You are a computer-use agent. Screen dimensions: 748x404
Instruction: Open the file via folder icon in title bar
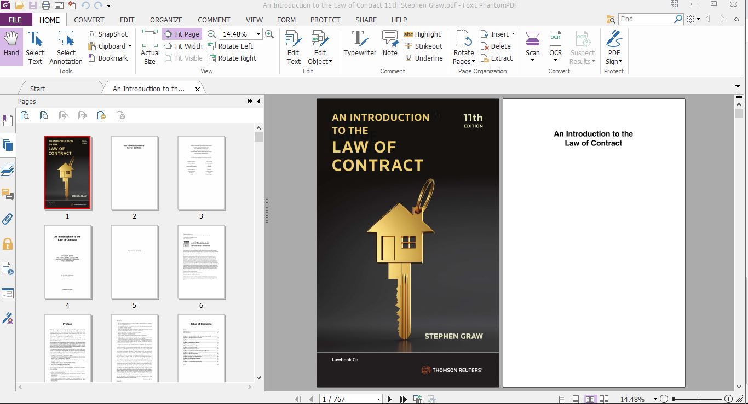pos(20,5)
